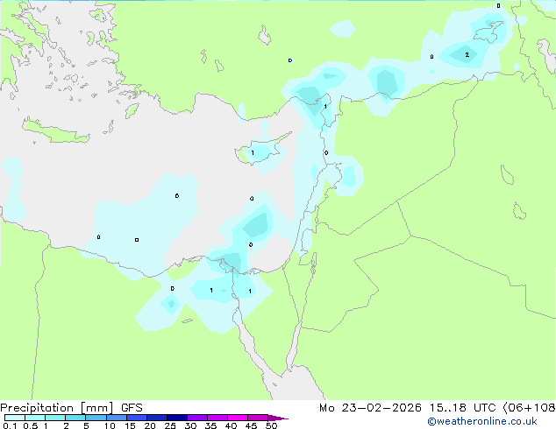Click the legend swatch between 35 and 40
This screenshot has width=556, height=429.
(x=217, y=418)
